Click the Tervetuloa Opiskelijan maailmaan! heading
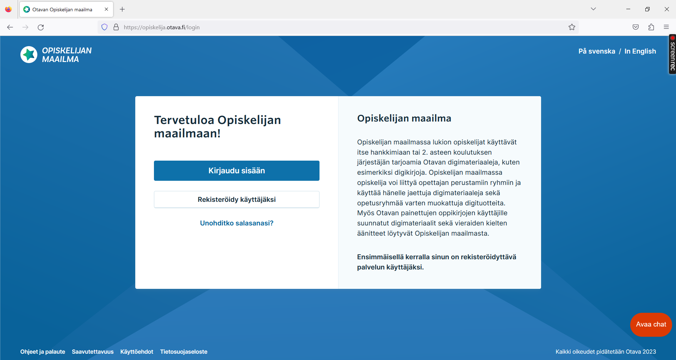Screen dimensions: 676x360 click(x=217, y=127)
